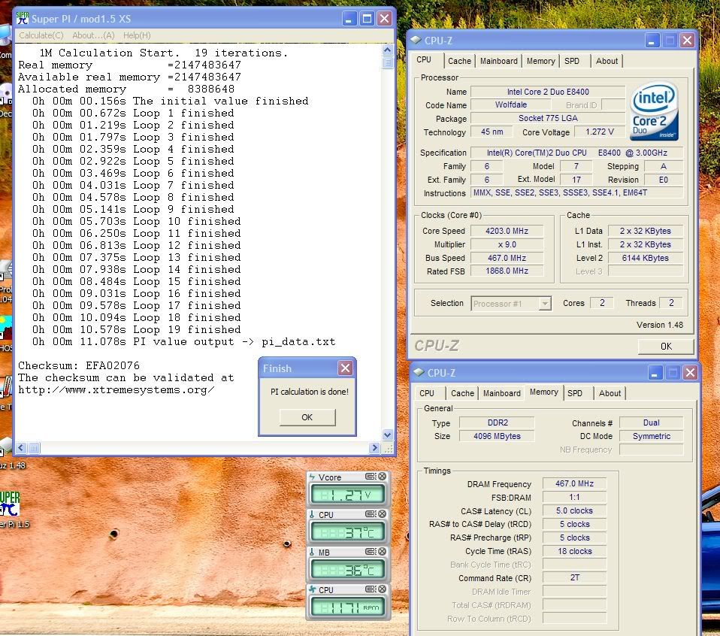This screenshot has width=720, height=636.
Task: Select Memory tab in bottom CPU-Z window
Action: tap(544, 392)
